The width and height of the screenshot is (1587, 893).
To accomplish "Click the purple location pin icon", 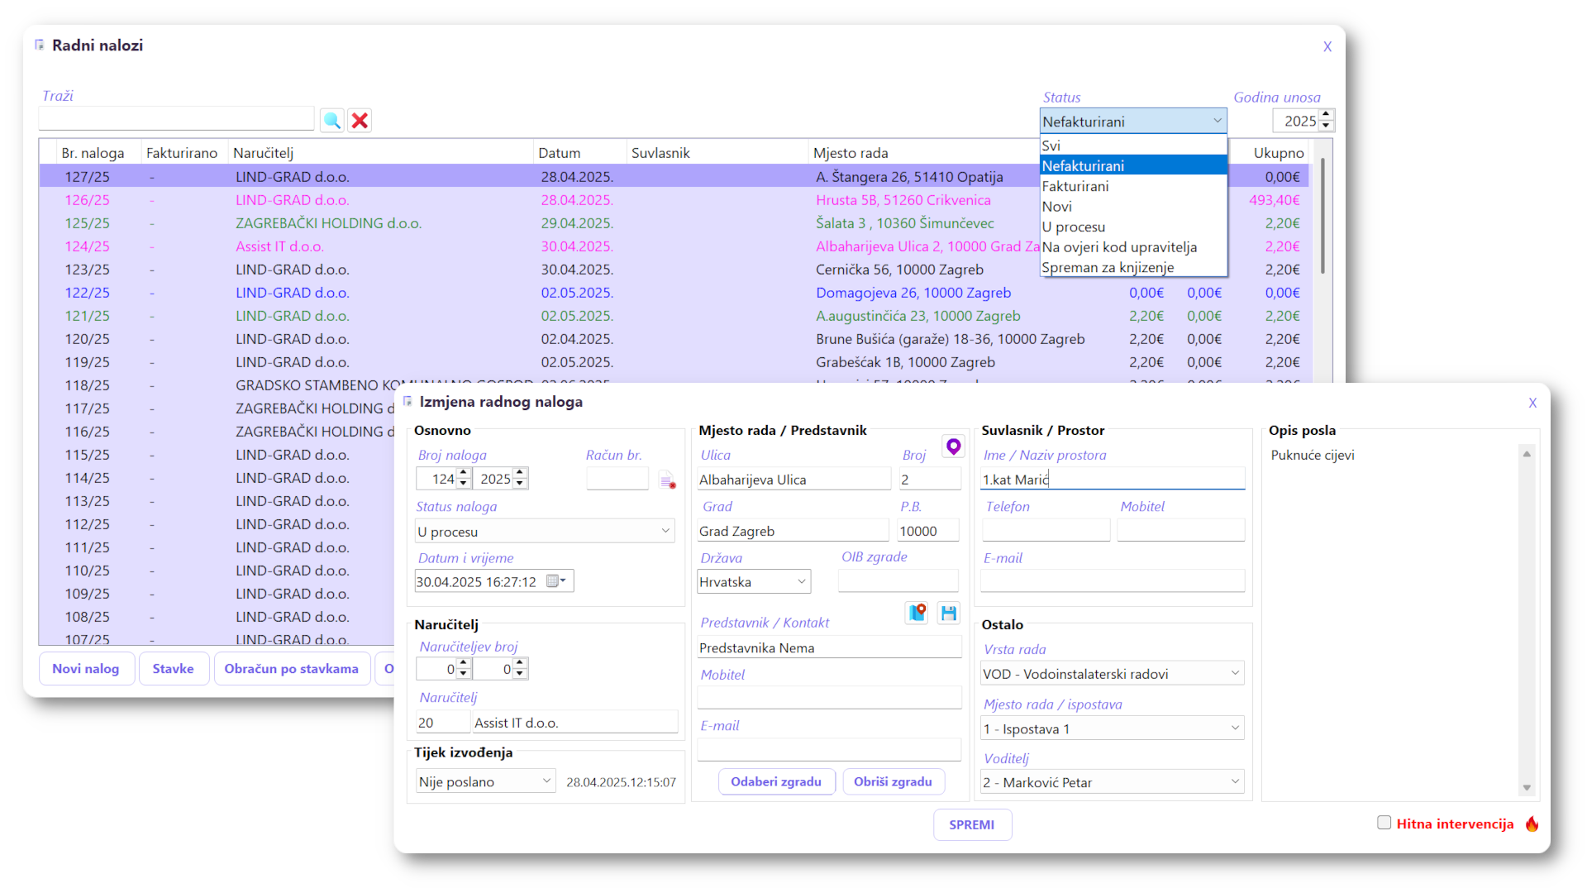I will click(x=953, y=446).
